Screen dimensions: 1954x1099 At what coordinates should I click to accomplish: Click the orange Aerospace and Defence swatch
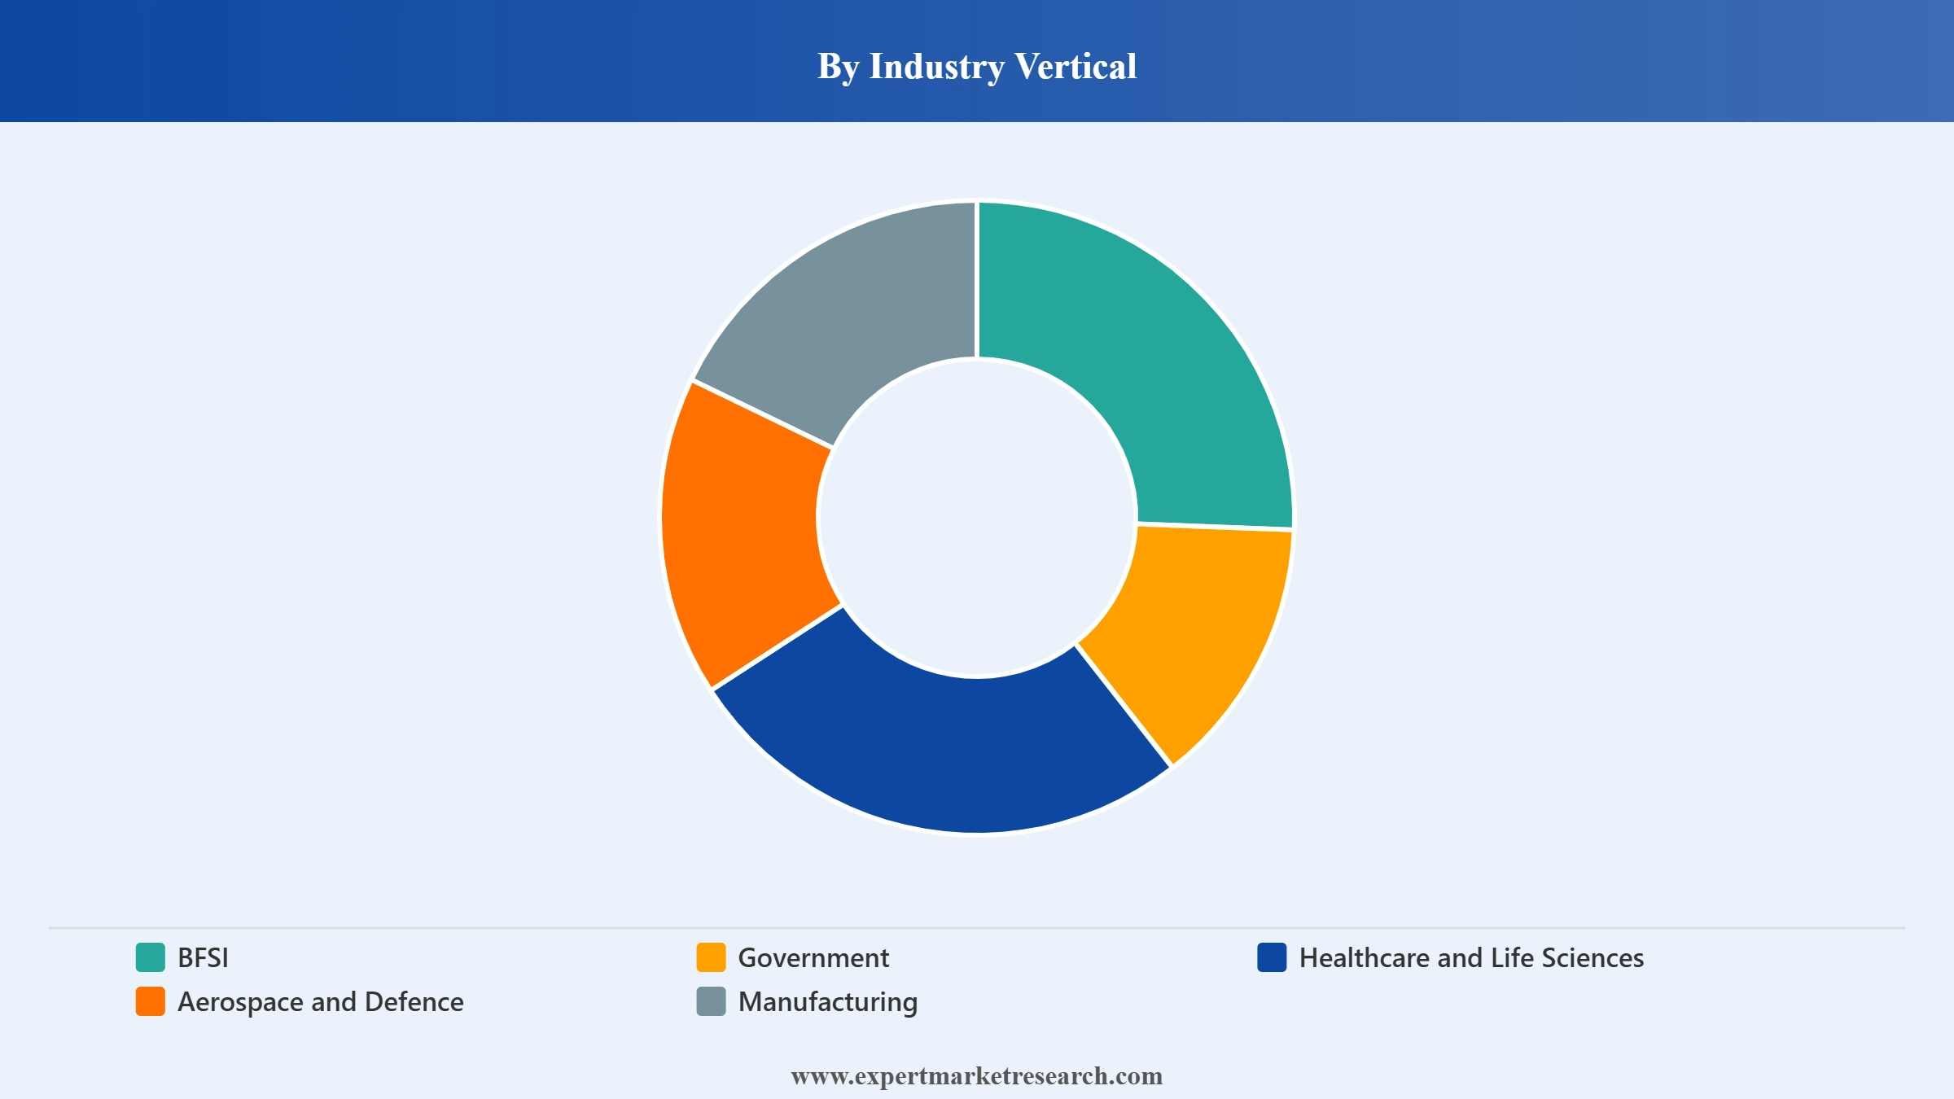click(x=151, y=1001)
